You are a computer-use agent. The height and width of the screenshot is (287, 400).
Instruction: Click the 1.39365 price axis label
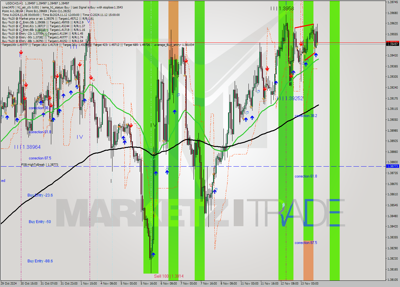tap(392, 66)
